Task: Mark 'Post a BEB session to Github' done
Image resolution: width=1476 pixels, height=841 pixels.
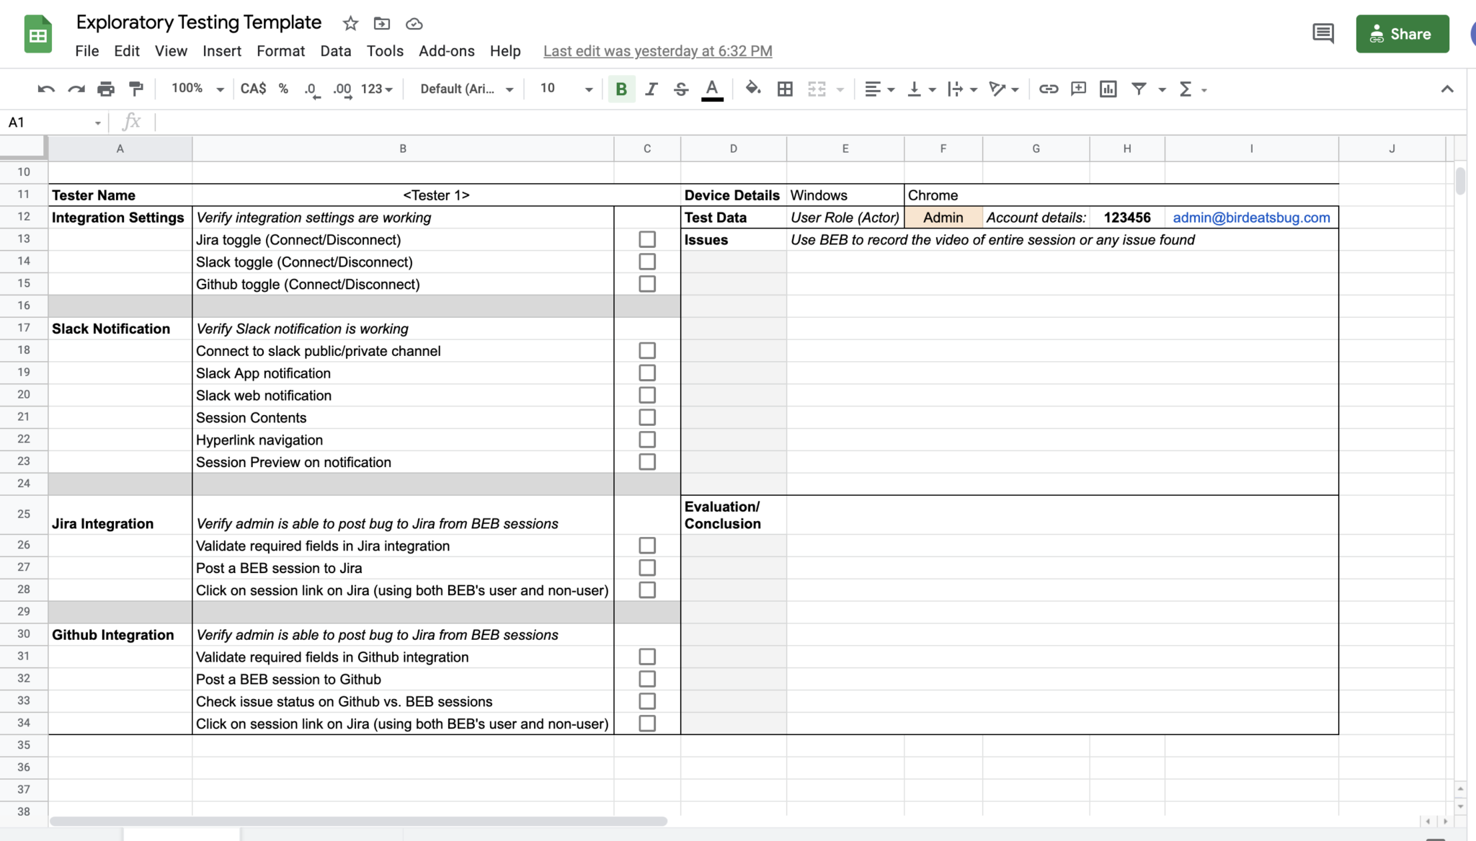Action: tap(646, 678)
